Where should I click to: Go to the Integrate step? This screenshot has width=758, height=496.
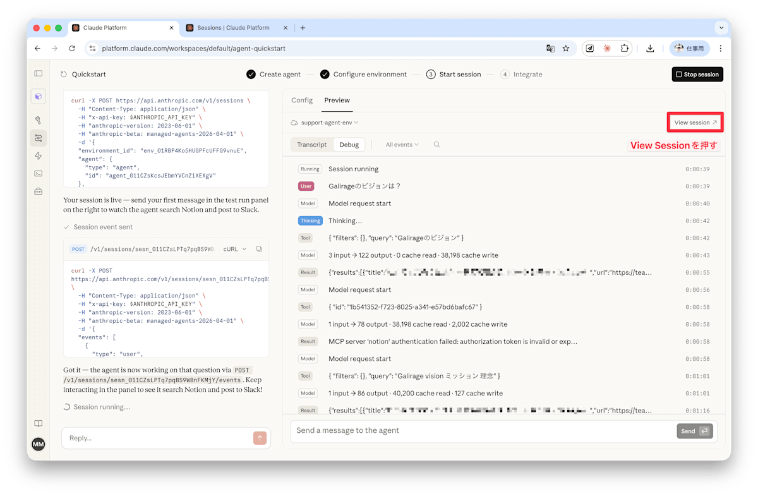click(521, 75)
